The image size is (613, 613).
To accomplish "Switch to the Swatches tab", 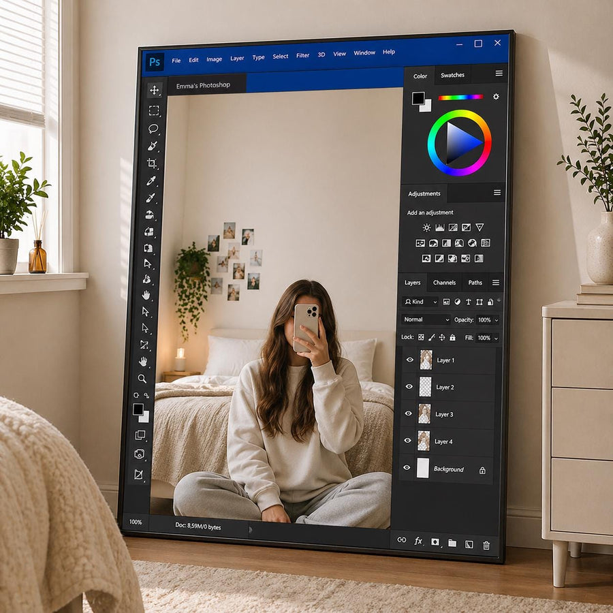I will coord(452,75).
